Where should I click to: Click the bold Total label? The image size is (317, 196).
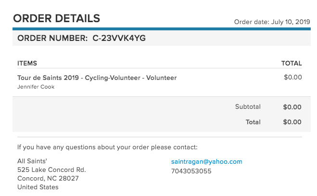click(x=253, y=122)
